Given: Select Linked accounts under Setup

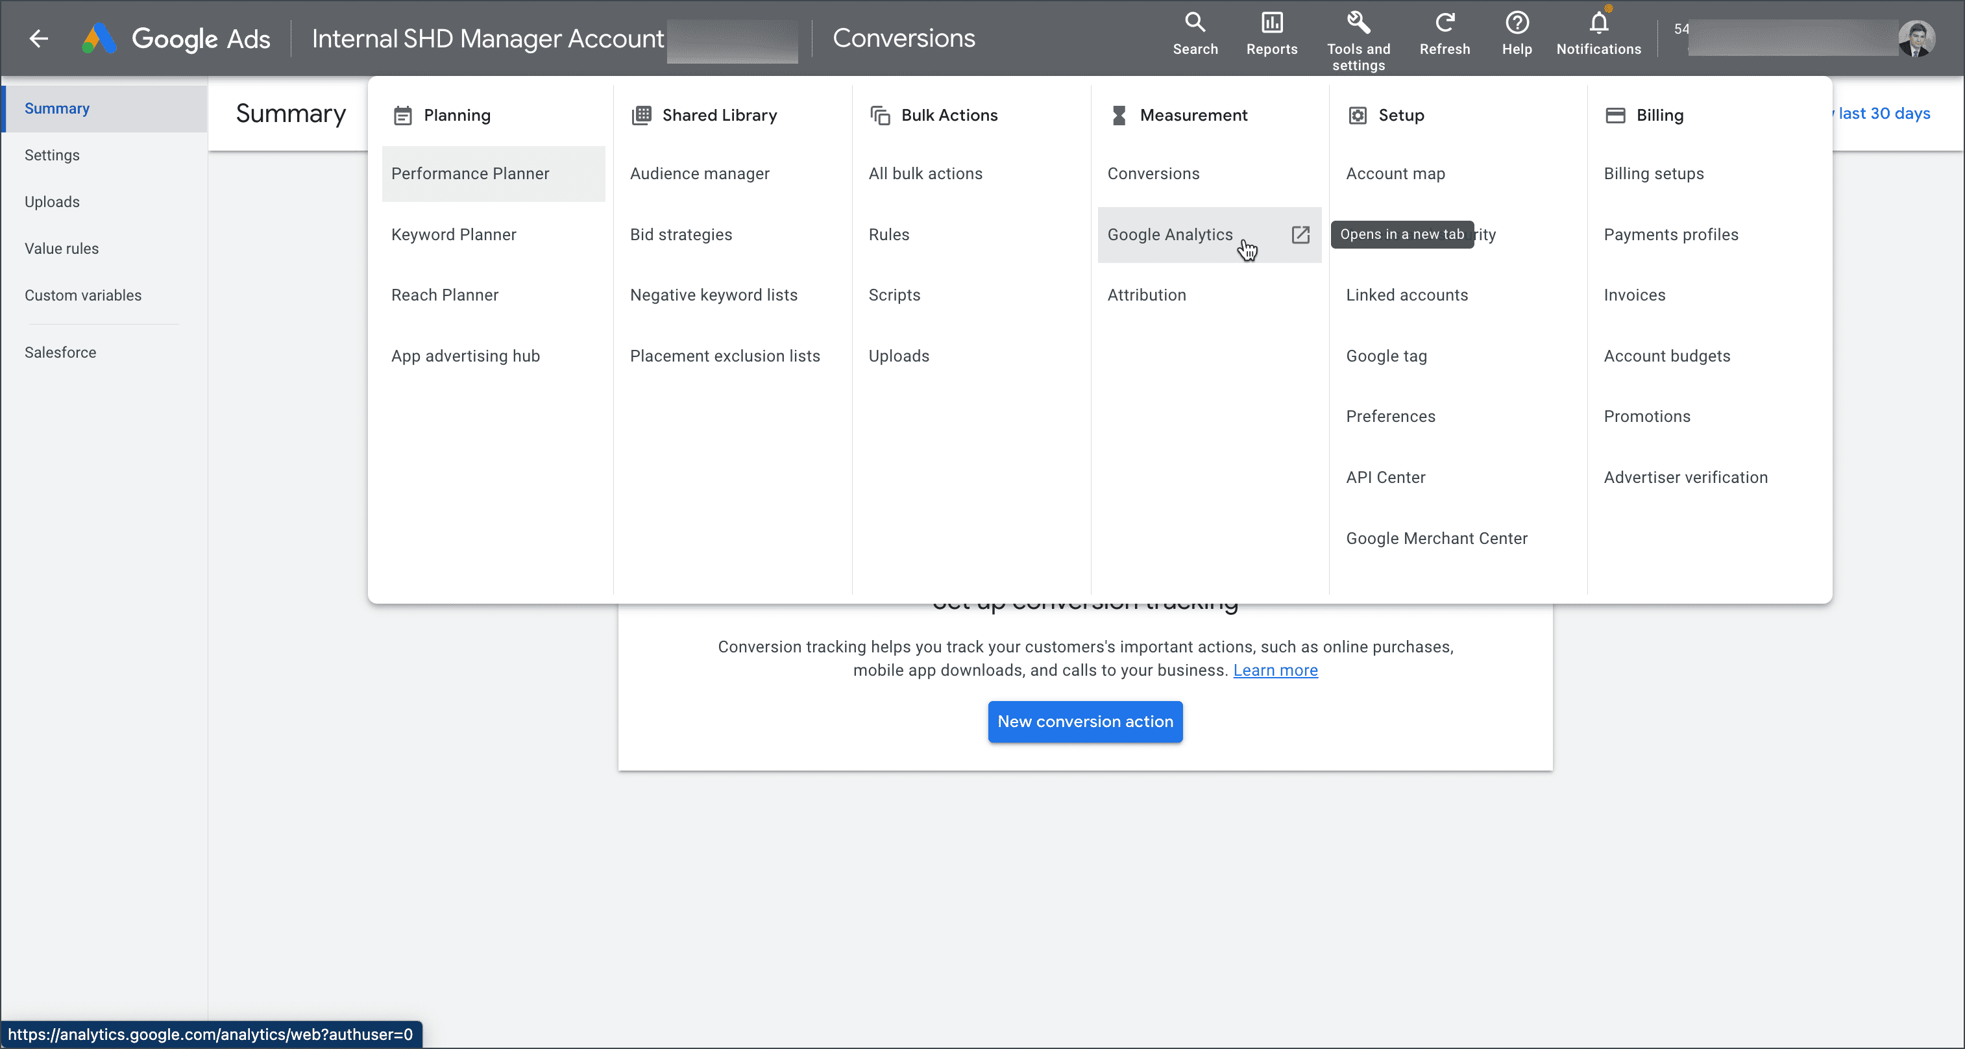Looking at the screenshot, I should (x=1407, y=295).
